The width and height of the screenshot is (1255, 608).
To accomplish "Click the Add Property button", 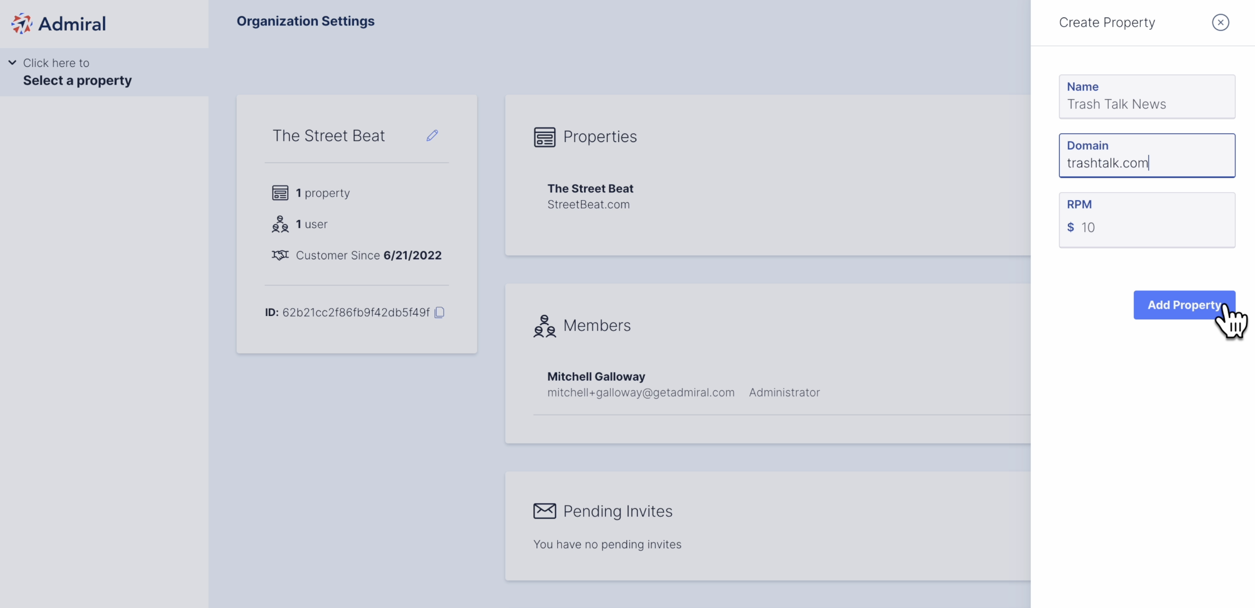I will [x=1184, y=305].
